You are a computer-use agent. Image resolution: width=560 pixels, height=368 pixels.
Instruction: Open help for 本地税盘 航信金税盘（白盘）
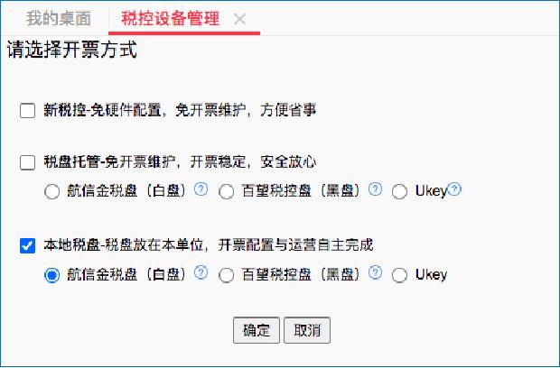[x=201, y=273]
